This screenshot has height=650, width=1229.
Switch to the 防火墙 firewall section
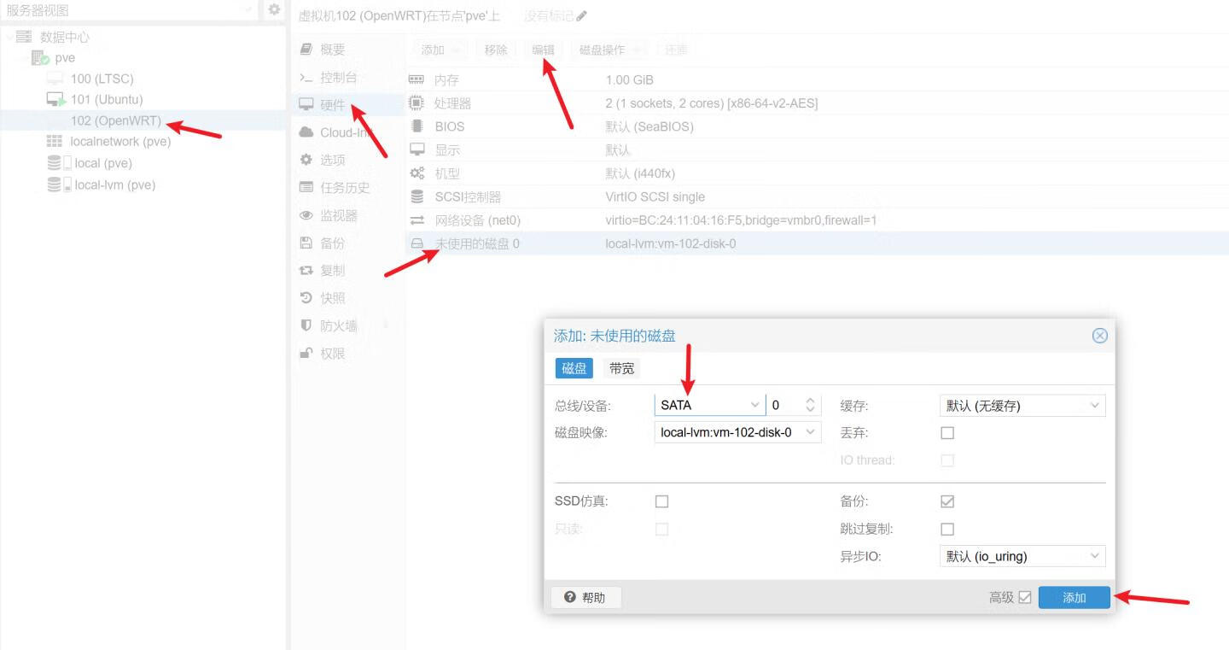click(338, 326)
